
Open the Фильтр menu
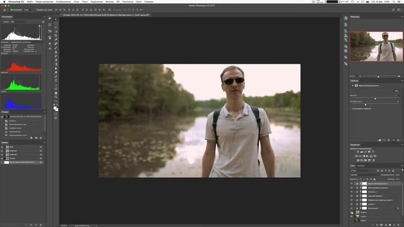[x=109, y=2]
